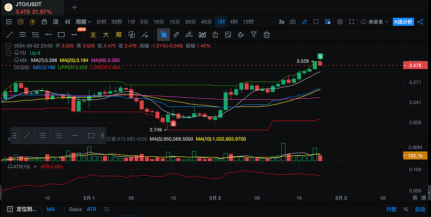Click the 3s refresh interval button
The image size is (431, 217).
(281, 22)
